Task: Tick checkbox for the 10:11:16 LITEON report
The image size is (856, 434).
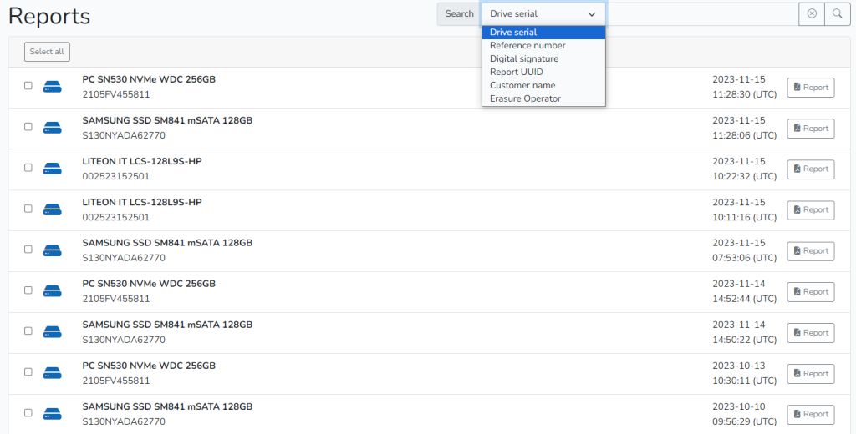Action: coord(28,209)
